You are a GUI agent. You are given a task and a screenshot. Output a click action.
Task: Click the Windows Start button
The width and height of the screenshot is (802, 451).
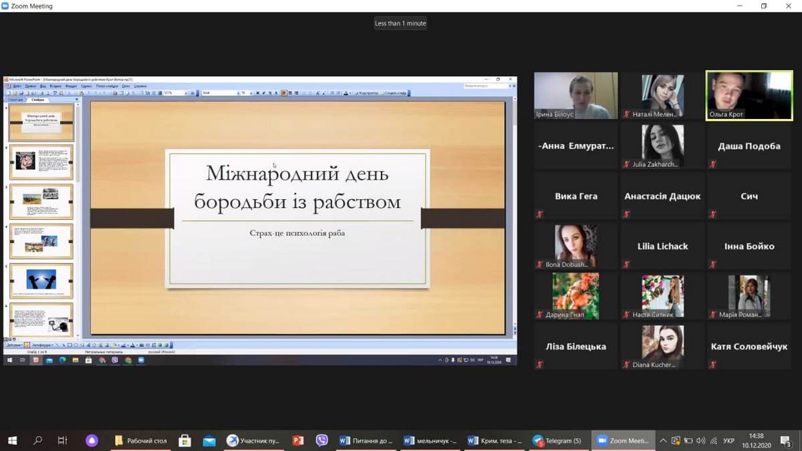tap(12, 441)
